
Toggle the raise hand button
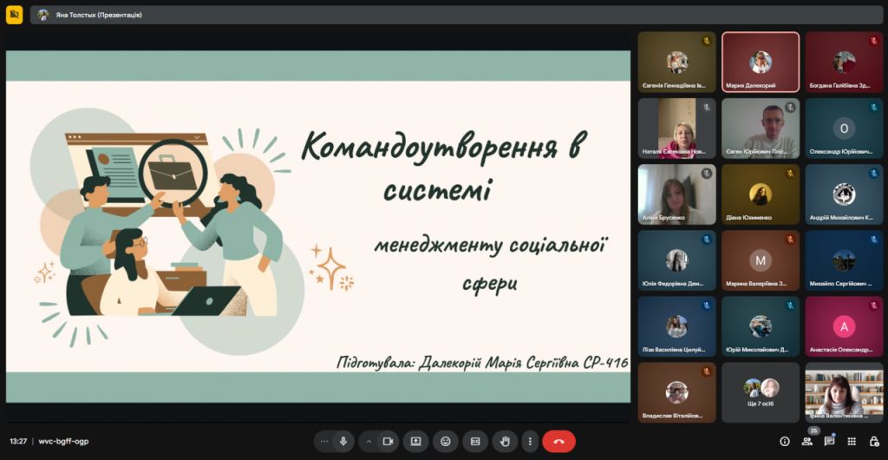pyautogui.click(x=505, y=441)
